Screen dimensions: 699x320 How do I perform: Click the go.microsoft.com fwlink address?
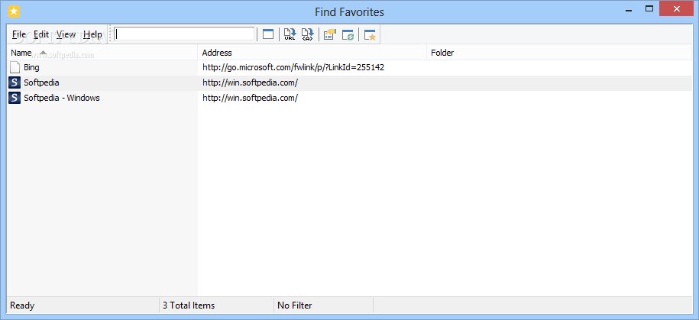coord(293,68)
